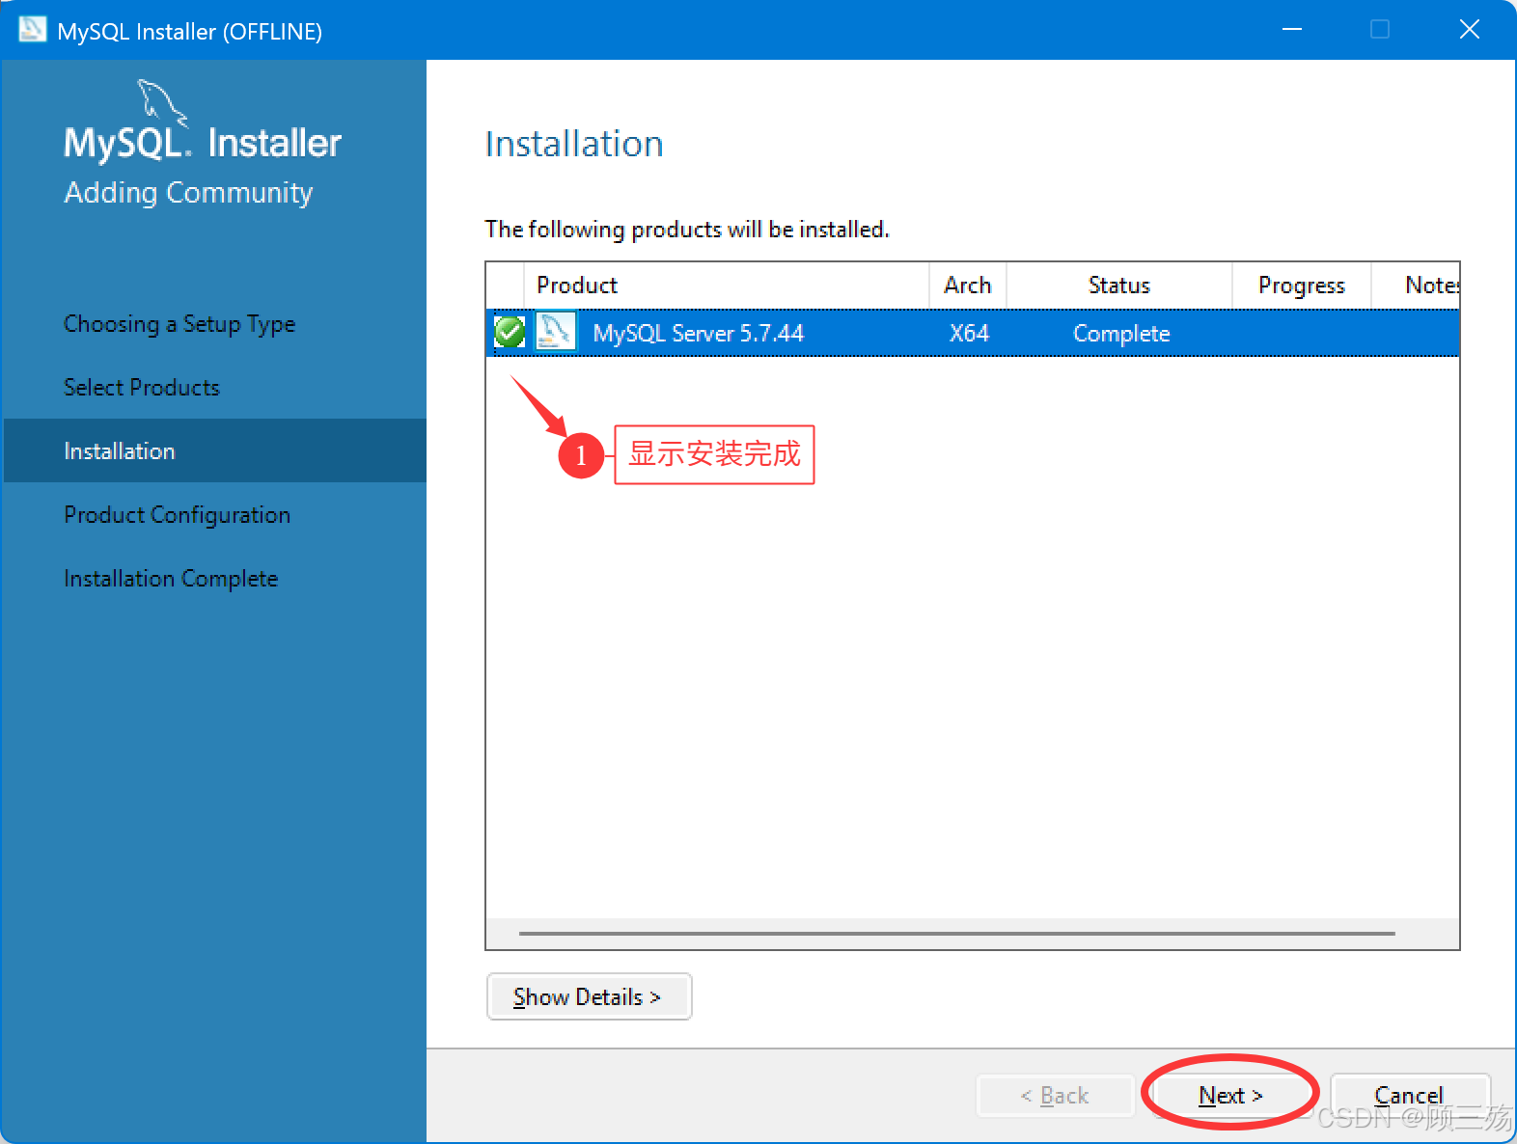Click the Adding Community subtitle
1517x1144 pixels.
click(x=188, y=193)
